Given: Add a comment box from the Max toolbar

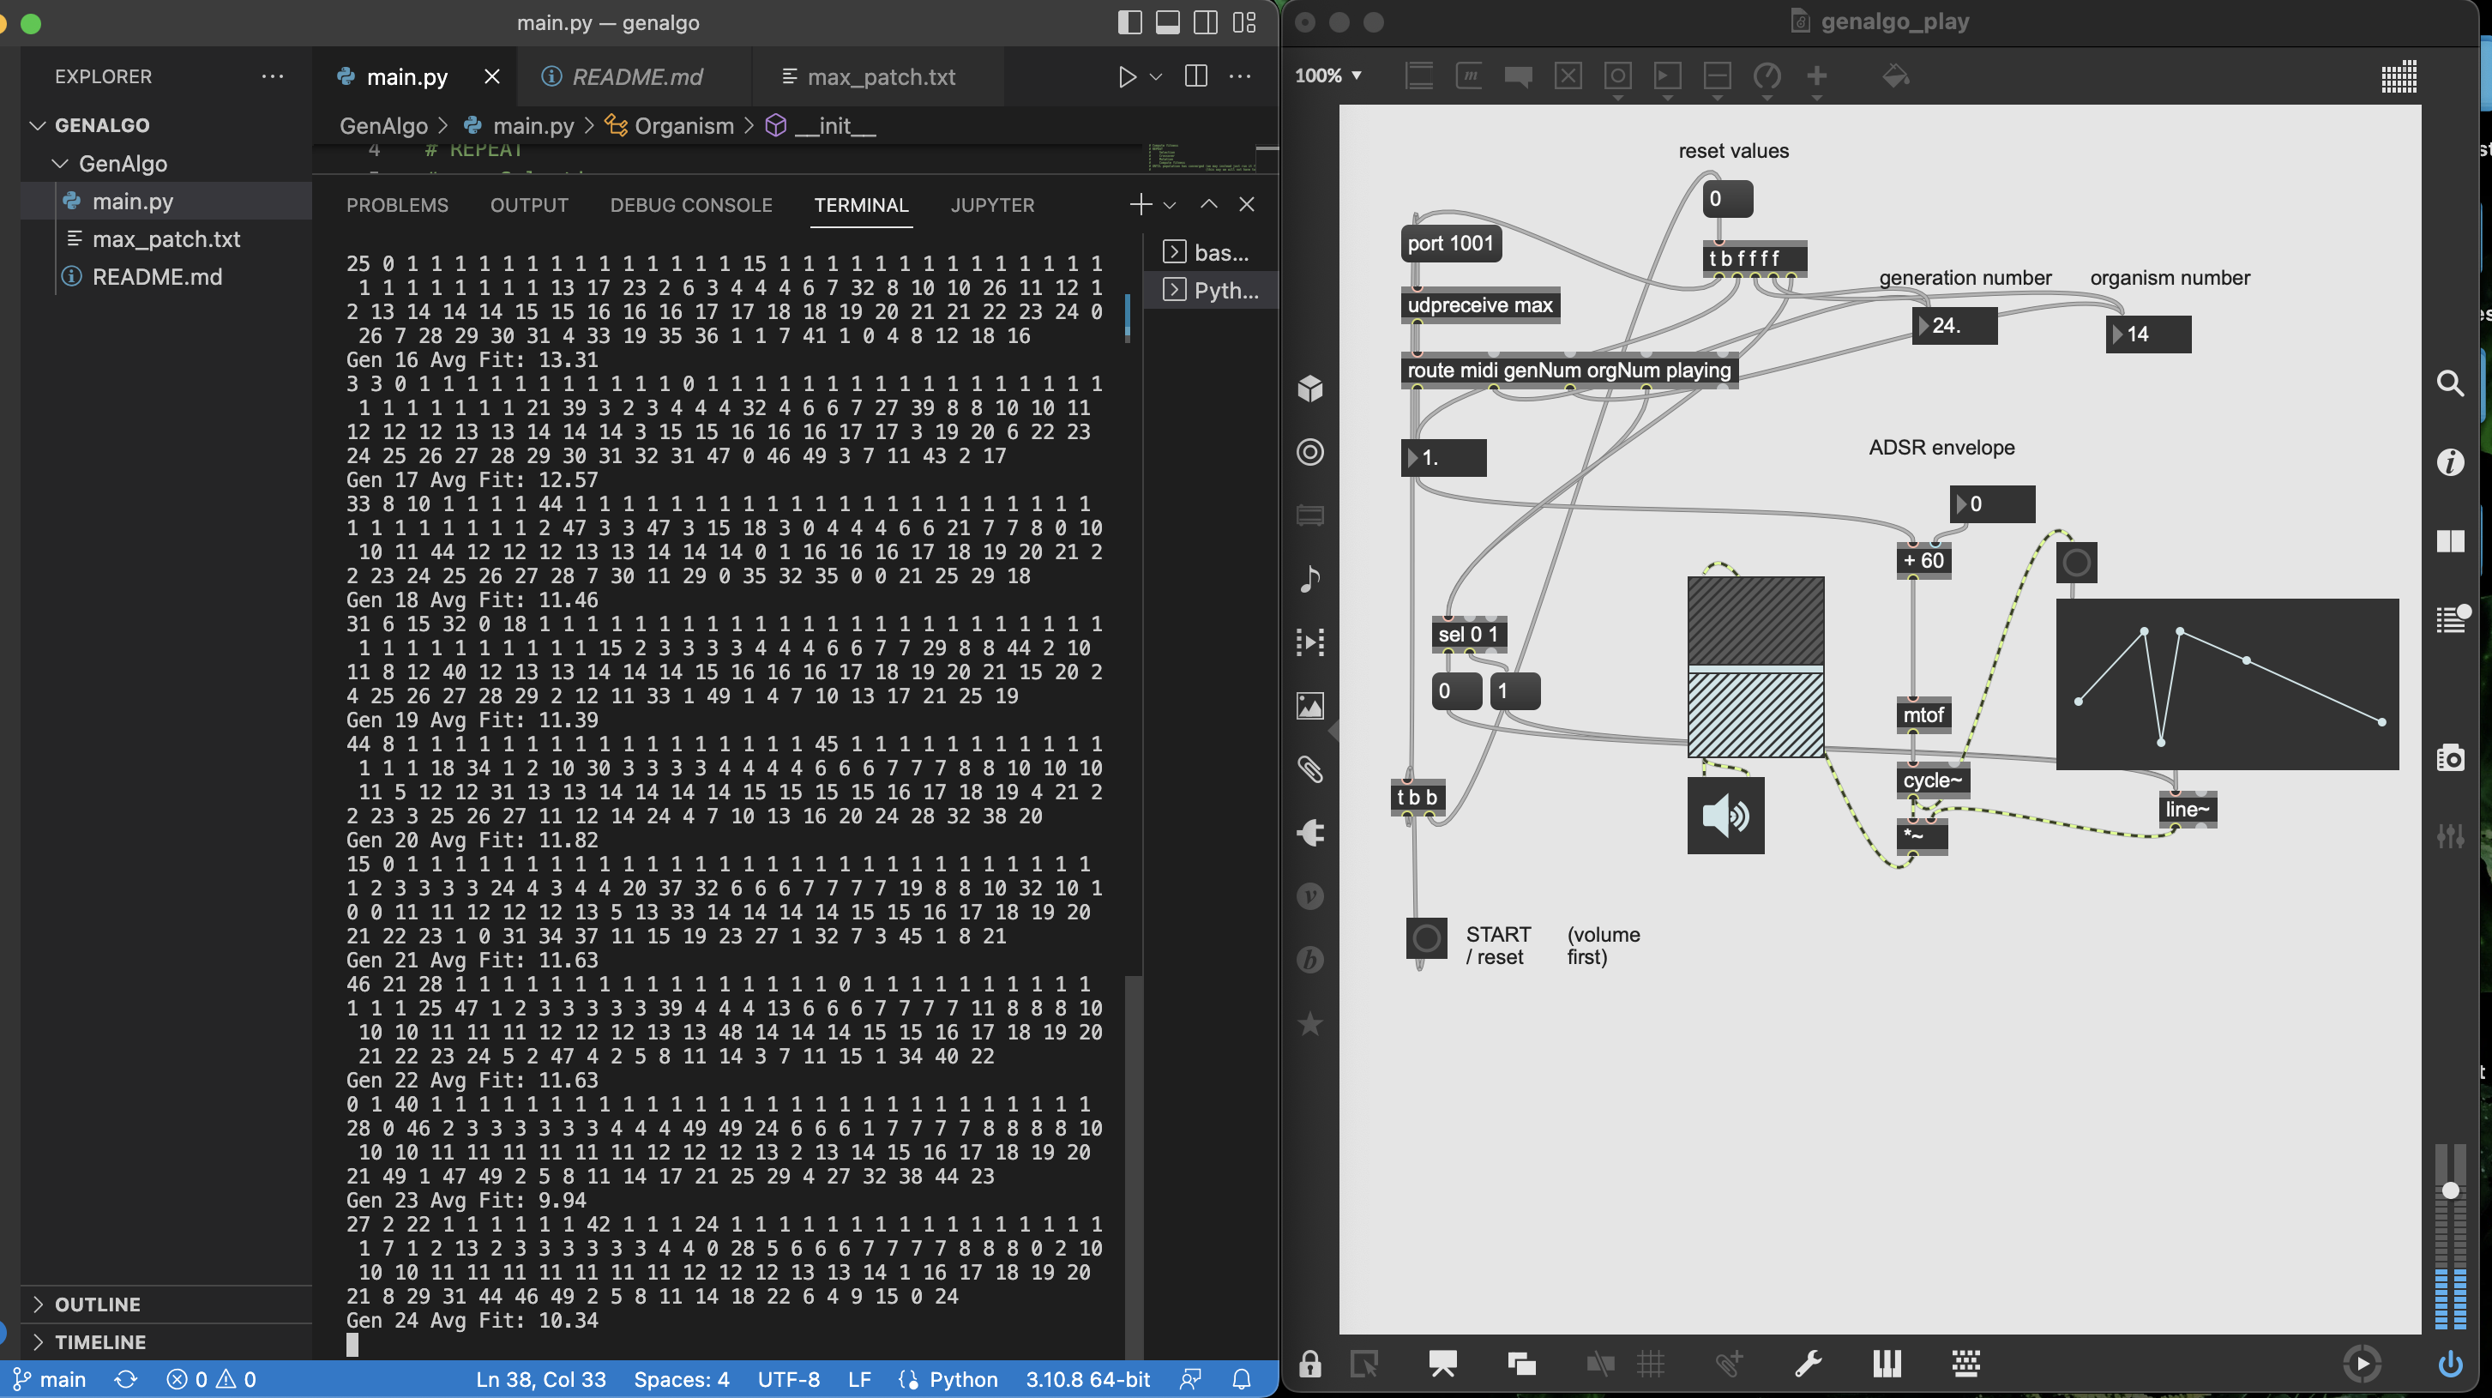Looking at the screenshot, I should point(1518,76).
